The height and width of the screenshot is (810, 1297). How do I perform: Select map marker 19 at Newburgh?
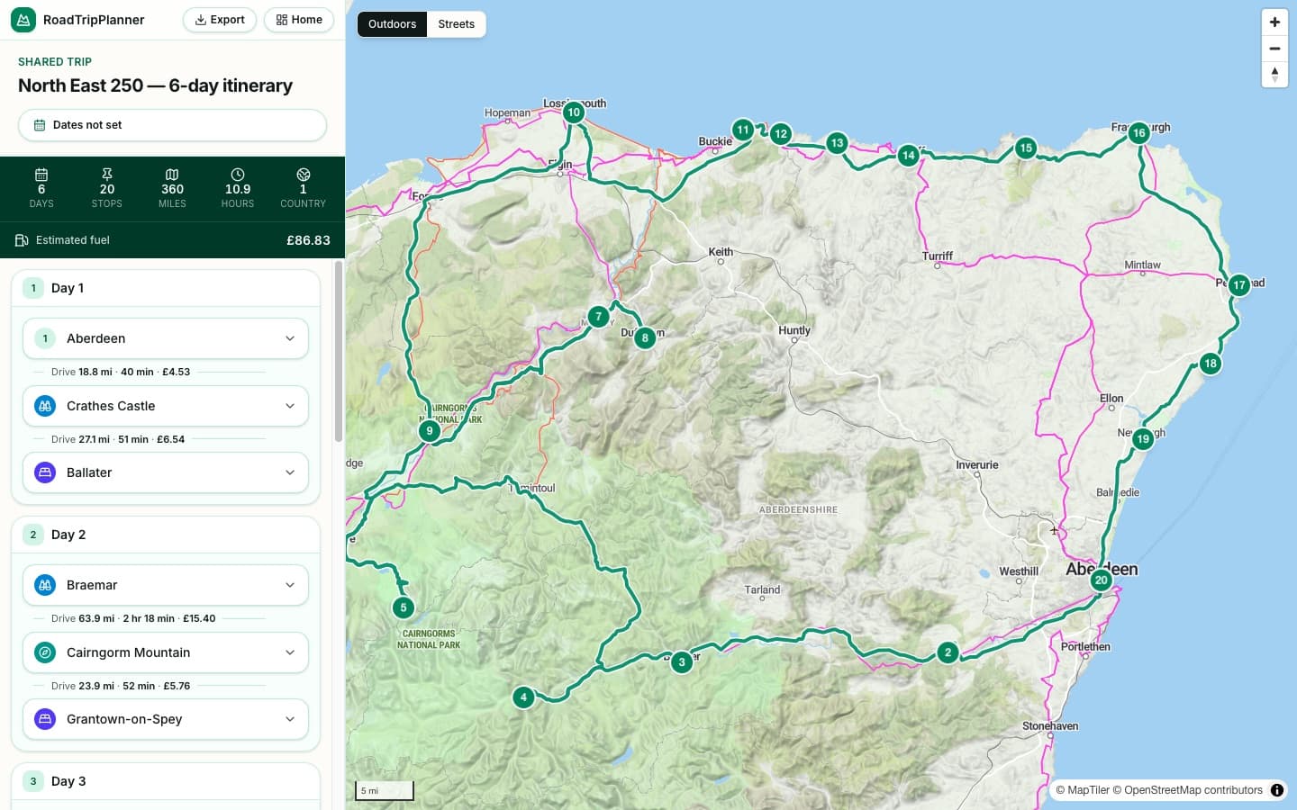coord(1143,439)
